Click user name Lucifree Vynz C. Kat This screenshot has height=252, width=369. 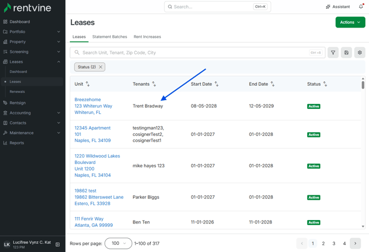32,242
